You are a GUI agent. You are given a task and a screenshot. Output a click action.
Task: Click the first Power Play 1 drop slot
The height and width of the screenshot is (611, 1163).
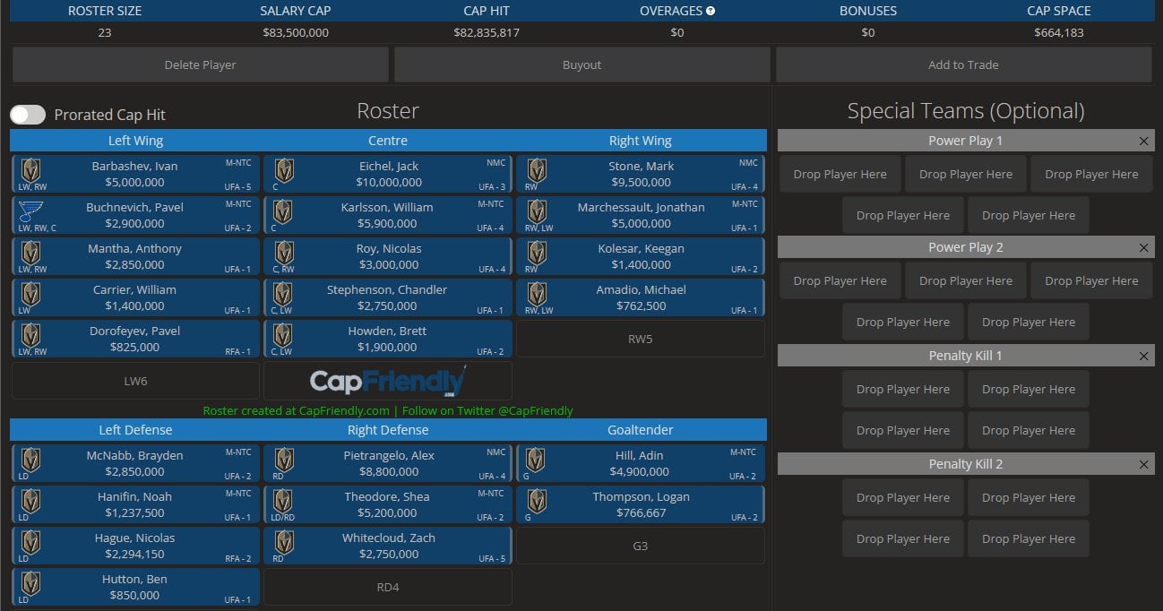[840, 175]
